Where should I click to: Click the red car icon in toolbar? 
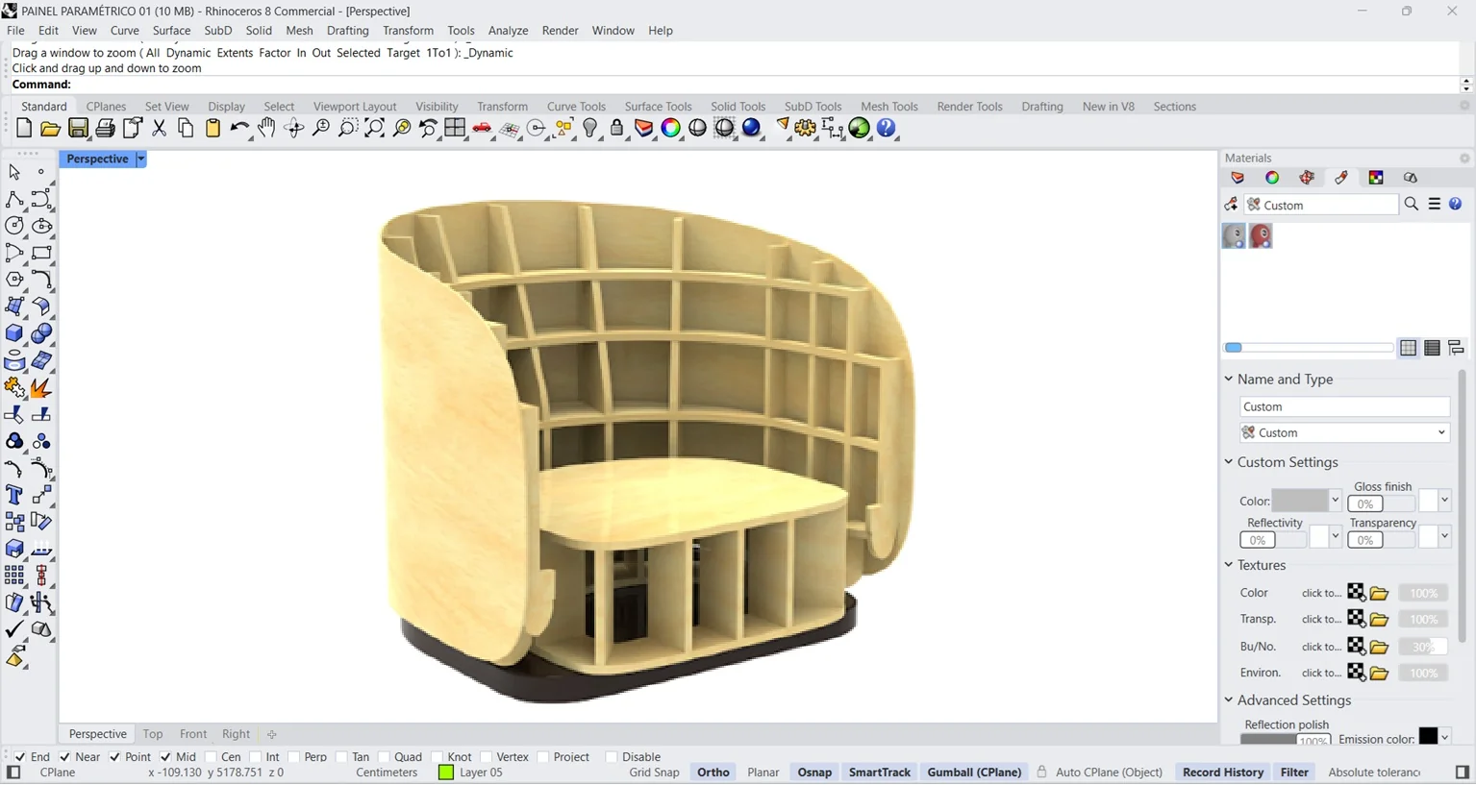pos(482,128)
